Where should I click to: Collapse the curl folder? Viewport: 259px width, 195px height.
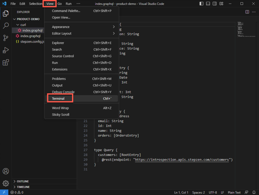[23, 25]
